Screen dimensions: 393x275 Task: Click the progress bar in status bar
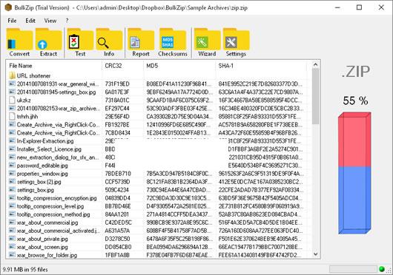(353, 269)
